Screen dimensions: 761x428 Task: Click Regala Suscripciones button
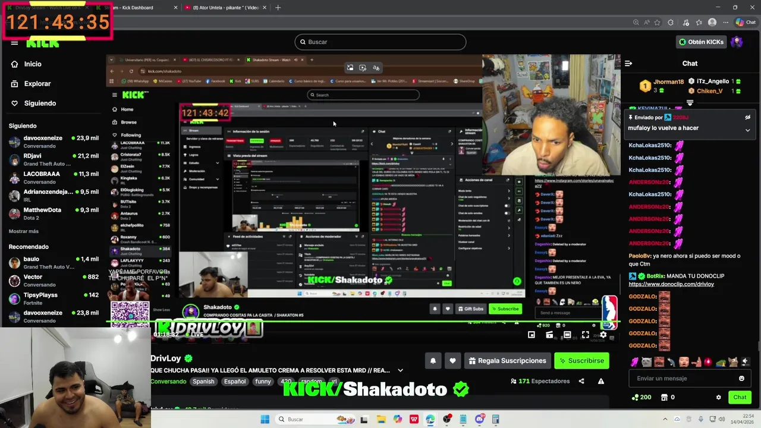pyautogui.click(x=507, y=361)
